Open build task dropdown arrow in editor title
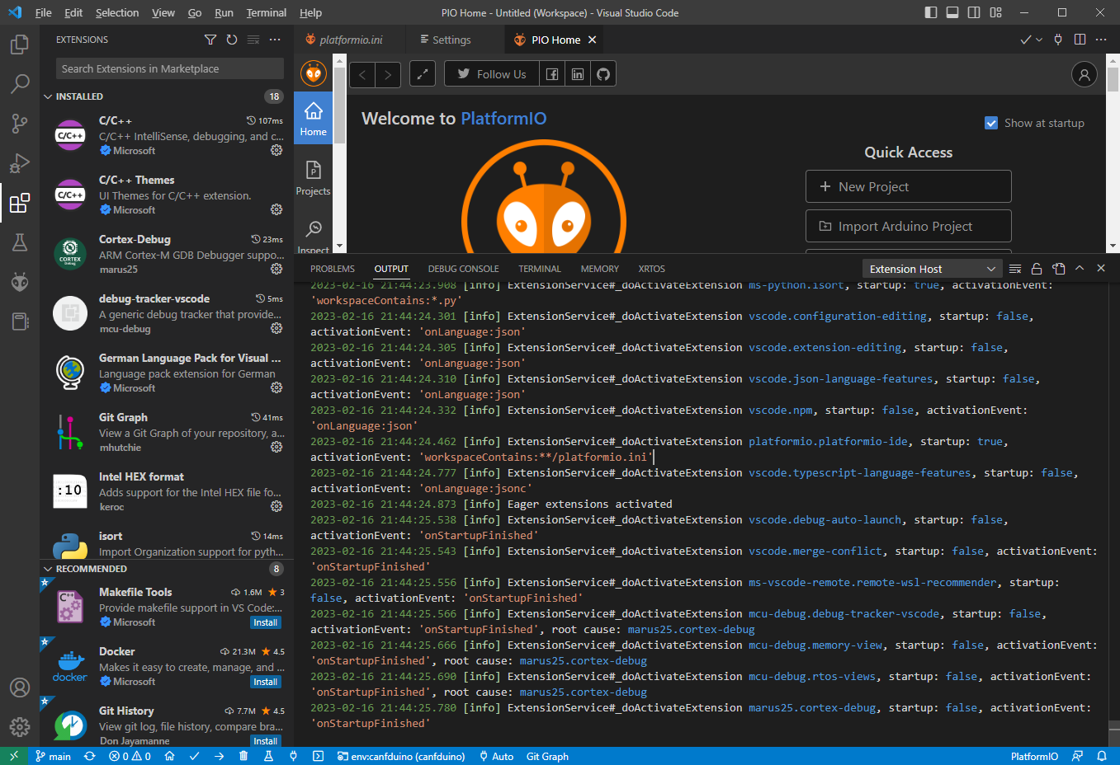This screenshot has height=765, width=1120. [1039, 40]
